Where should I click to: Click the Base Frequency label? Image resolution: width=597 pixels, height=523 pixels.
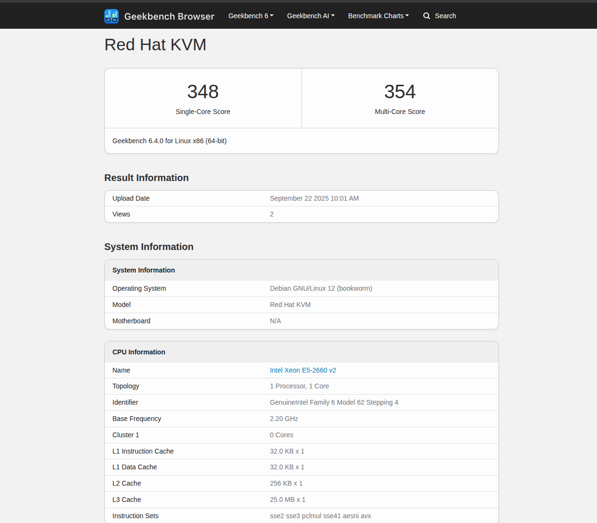137,419
